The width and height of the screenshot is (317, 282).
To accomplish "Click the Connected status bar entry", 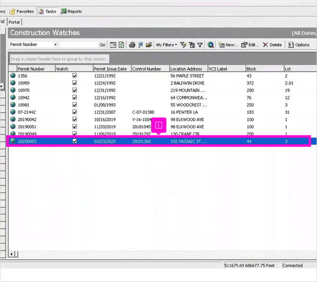I will coord(292,265).
